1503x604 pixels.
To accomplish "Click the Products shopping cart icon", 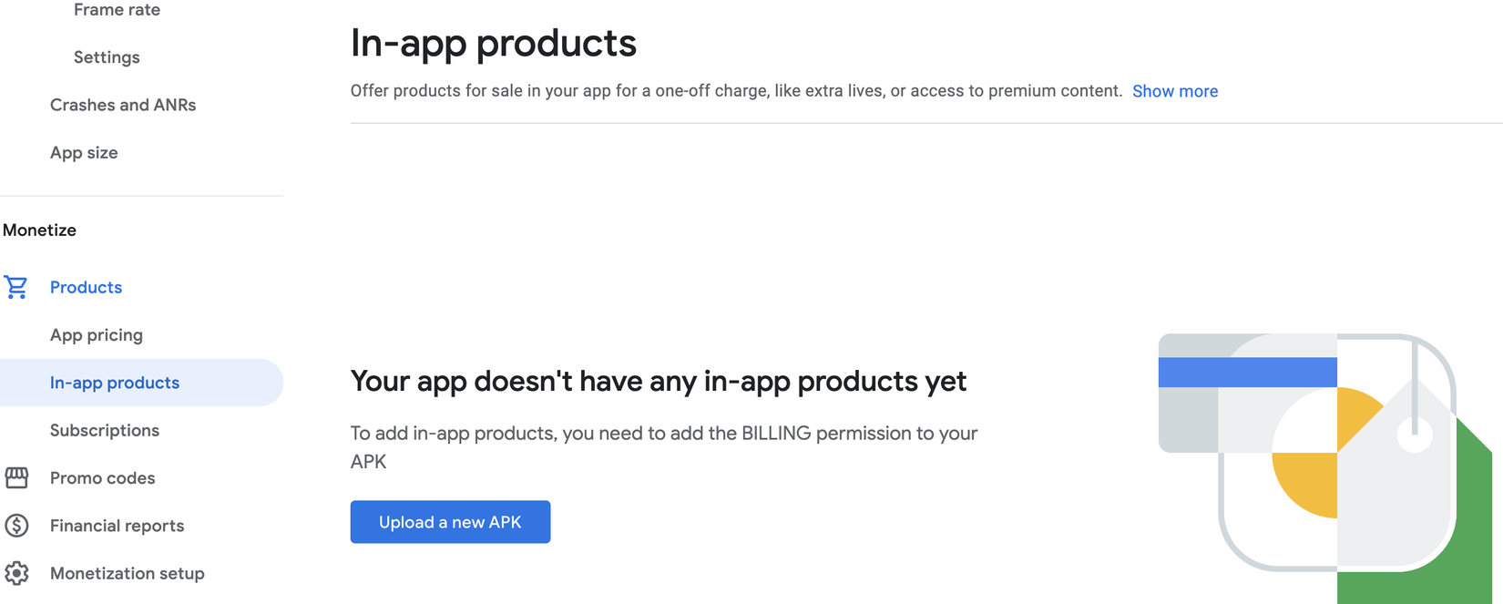I will [x=16, y=287].
